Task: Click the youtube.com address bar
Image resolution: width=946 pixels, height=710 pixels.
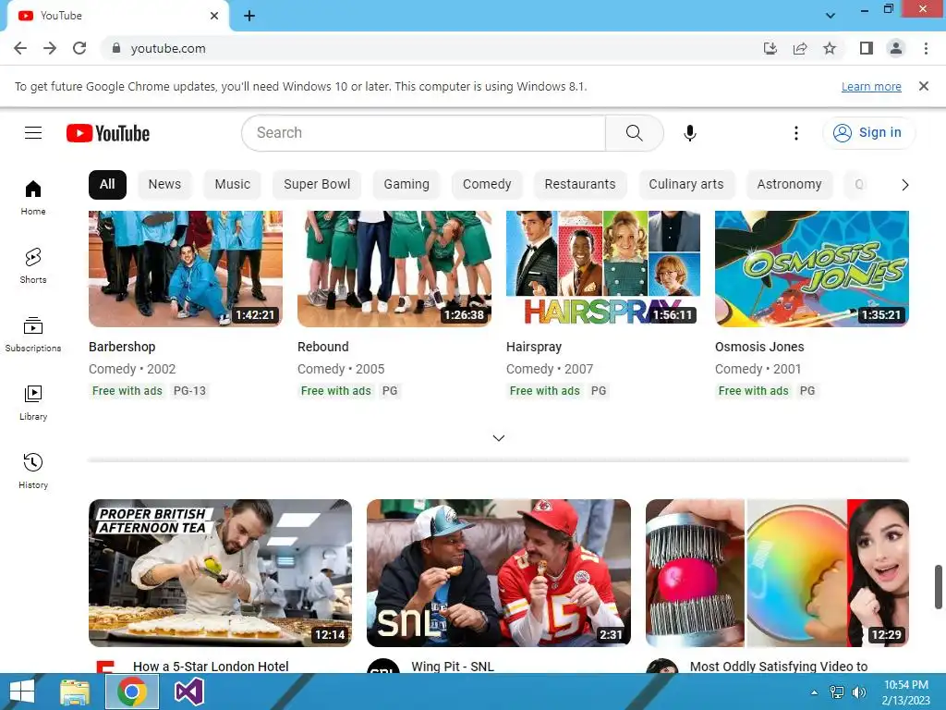Action: [x=429, y=48]
